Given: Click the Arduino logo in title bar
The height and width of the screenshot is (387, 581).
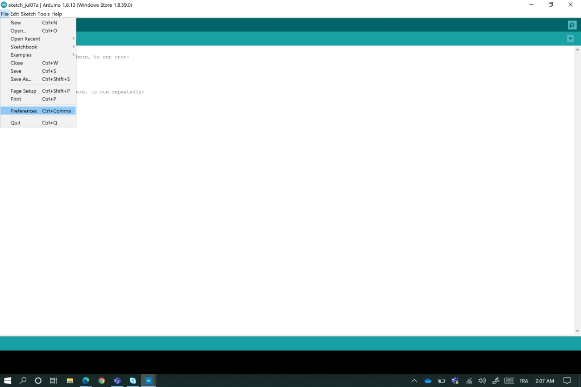Looking at the screenshot, I should pos(4,5).
